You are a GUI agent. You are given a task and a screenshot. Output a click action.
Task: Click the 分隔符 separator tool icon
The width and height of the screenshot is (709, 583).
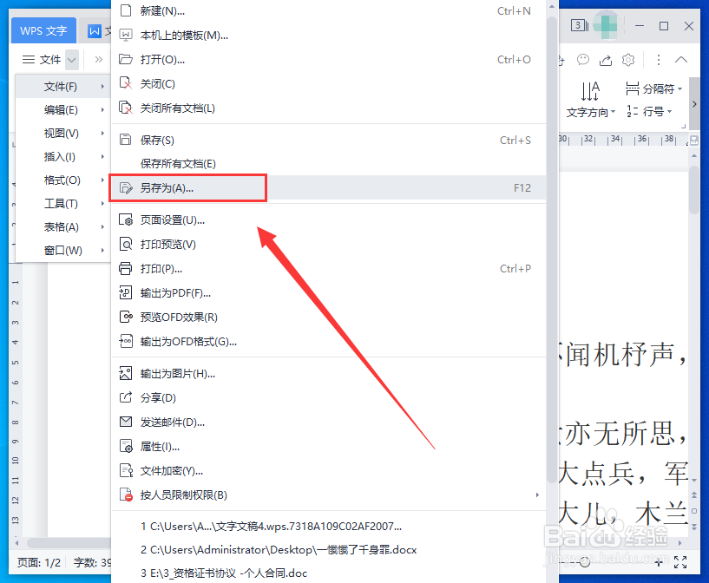coord(632,88)
